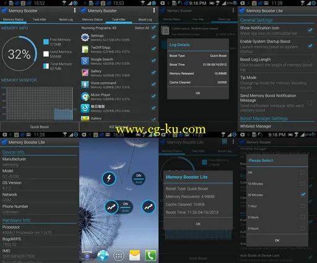The height and width of the screenshot is (263, 317).
Task: Tap the lightning bolt boost widget on home screen
Action: (109, 178)
